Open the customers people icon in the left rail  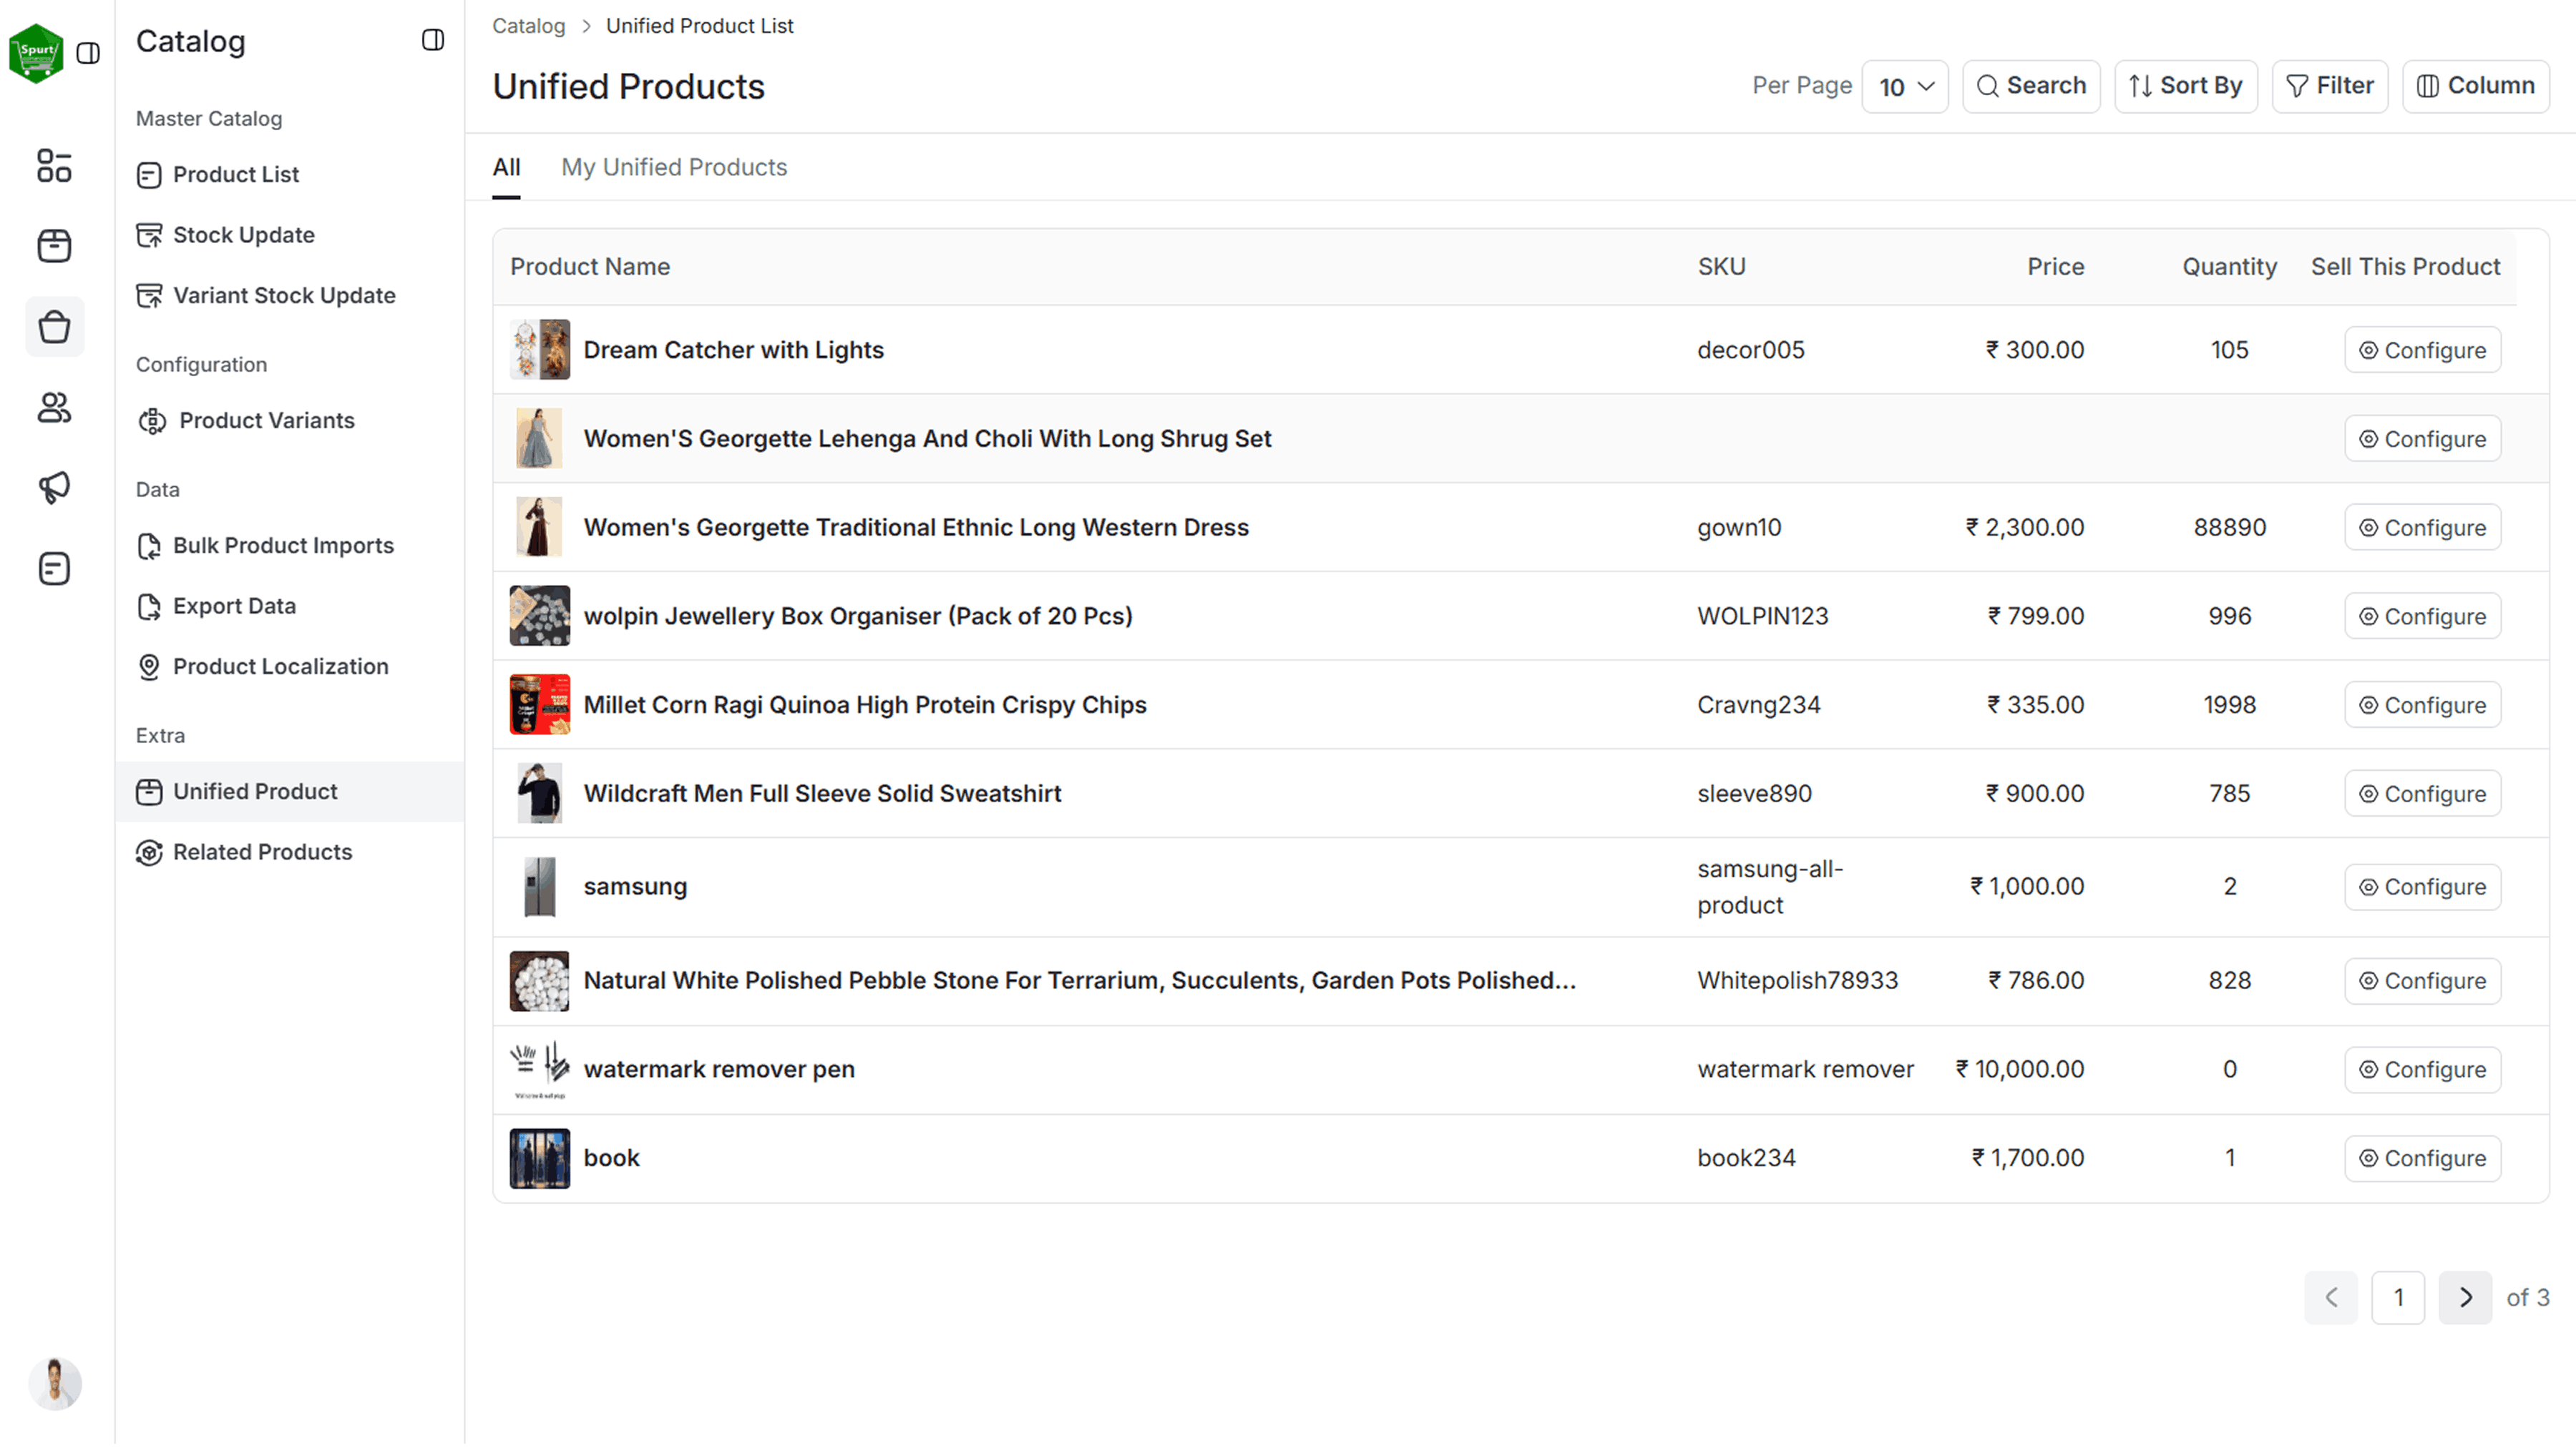pos(54,408)
